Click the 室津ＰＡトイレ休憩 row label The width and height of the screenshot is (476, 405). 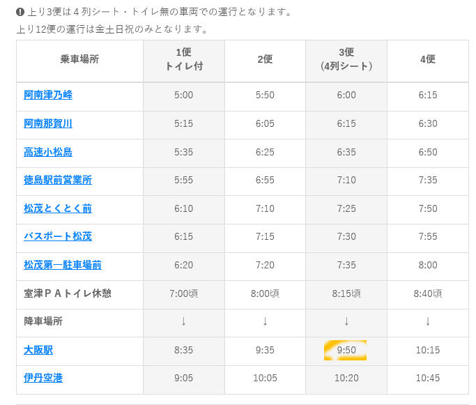pos(68,293)
